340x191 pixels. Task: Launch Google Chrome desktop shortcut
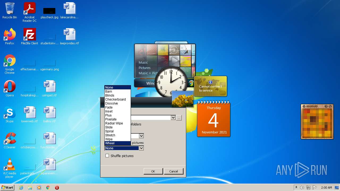pos(10,64)
